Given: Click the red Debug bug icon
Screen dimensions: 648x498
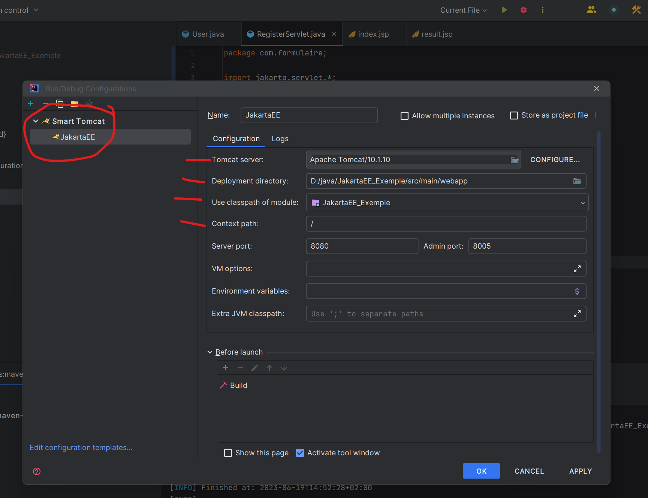Looking at the screenshot, I should point(524,10).
